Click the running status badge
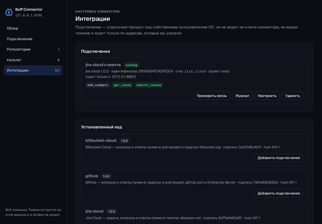Viewport: 322px width, 224px height. point(131,65)
